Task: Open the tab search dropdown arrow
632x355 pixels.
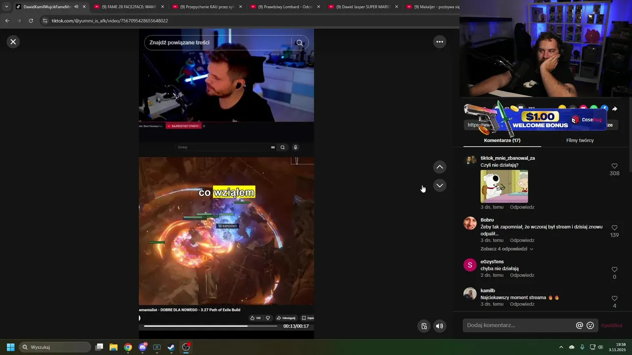Action: click(6, 7)
